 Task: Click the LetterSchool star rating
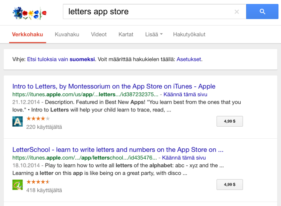tap(38, 182)
